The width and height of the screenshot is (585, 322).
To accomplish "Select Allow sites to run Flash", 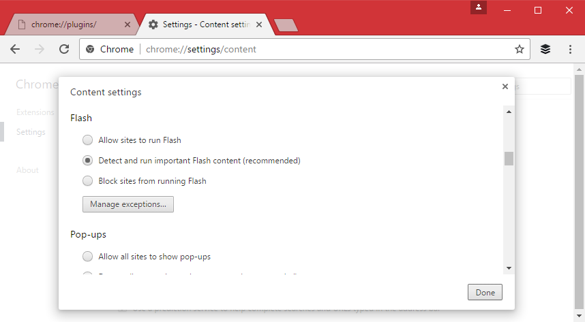I will pyautogui.click(x=88, y=140).
